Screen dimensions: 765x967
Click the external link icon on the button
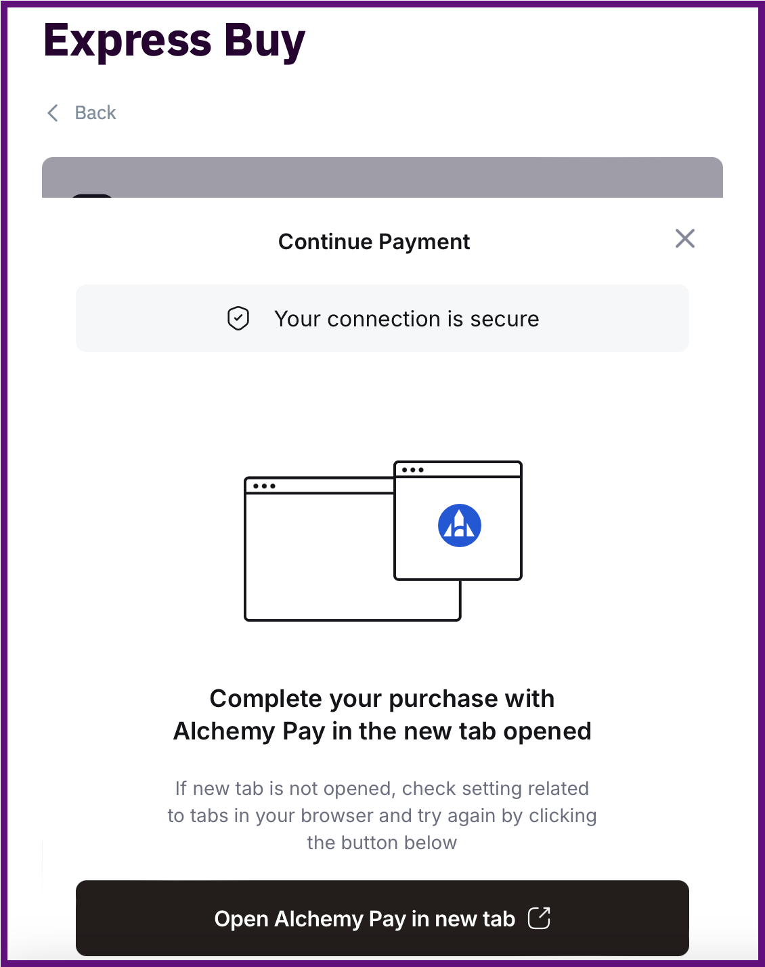[539, 918]
